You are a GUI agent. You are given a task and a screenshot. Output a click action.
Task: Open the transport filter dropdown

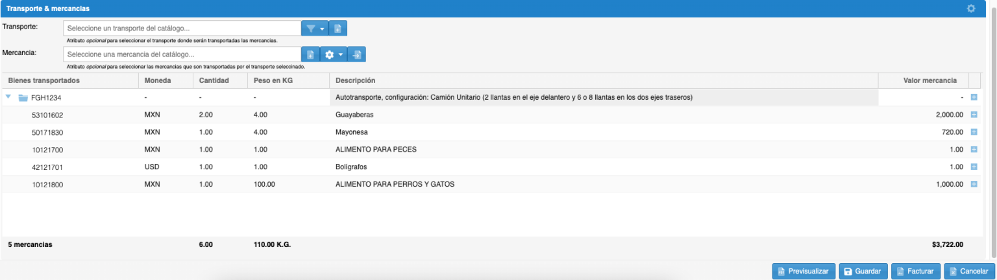[315, 29]
